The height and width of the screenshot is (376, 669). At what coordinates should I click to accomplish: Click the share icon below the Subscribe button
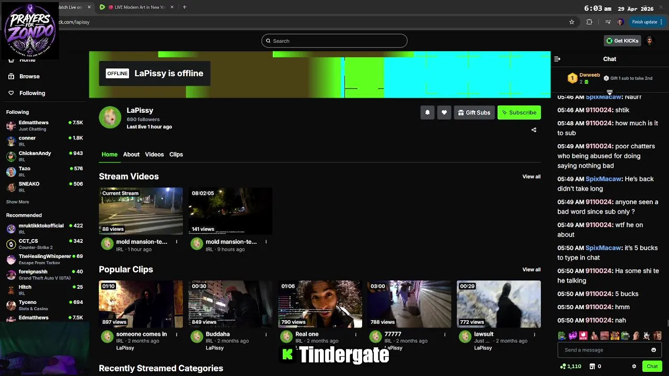coord(534,130)
